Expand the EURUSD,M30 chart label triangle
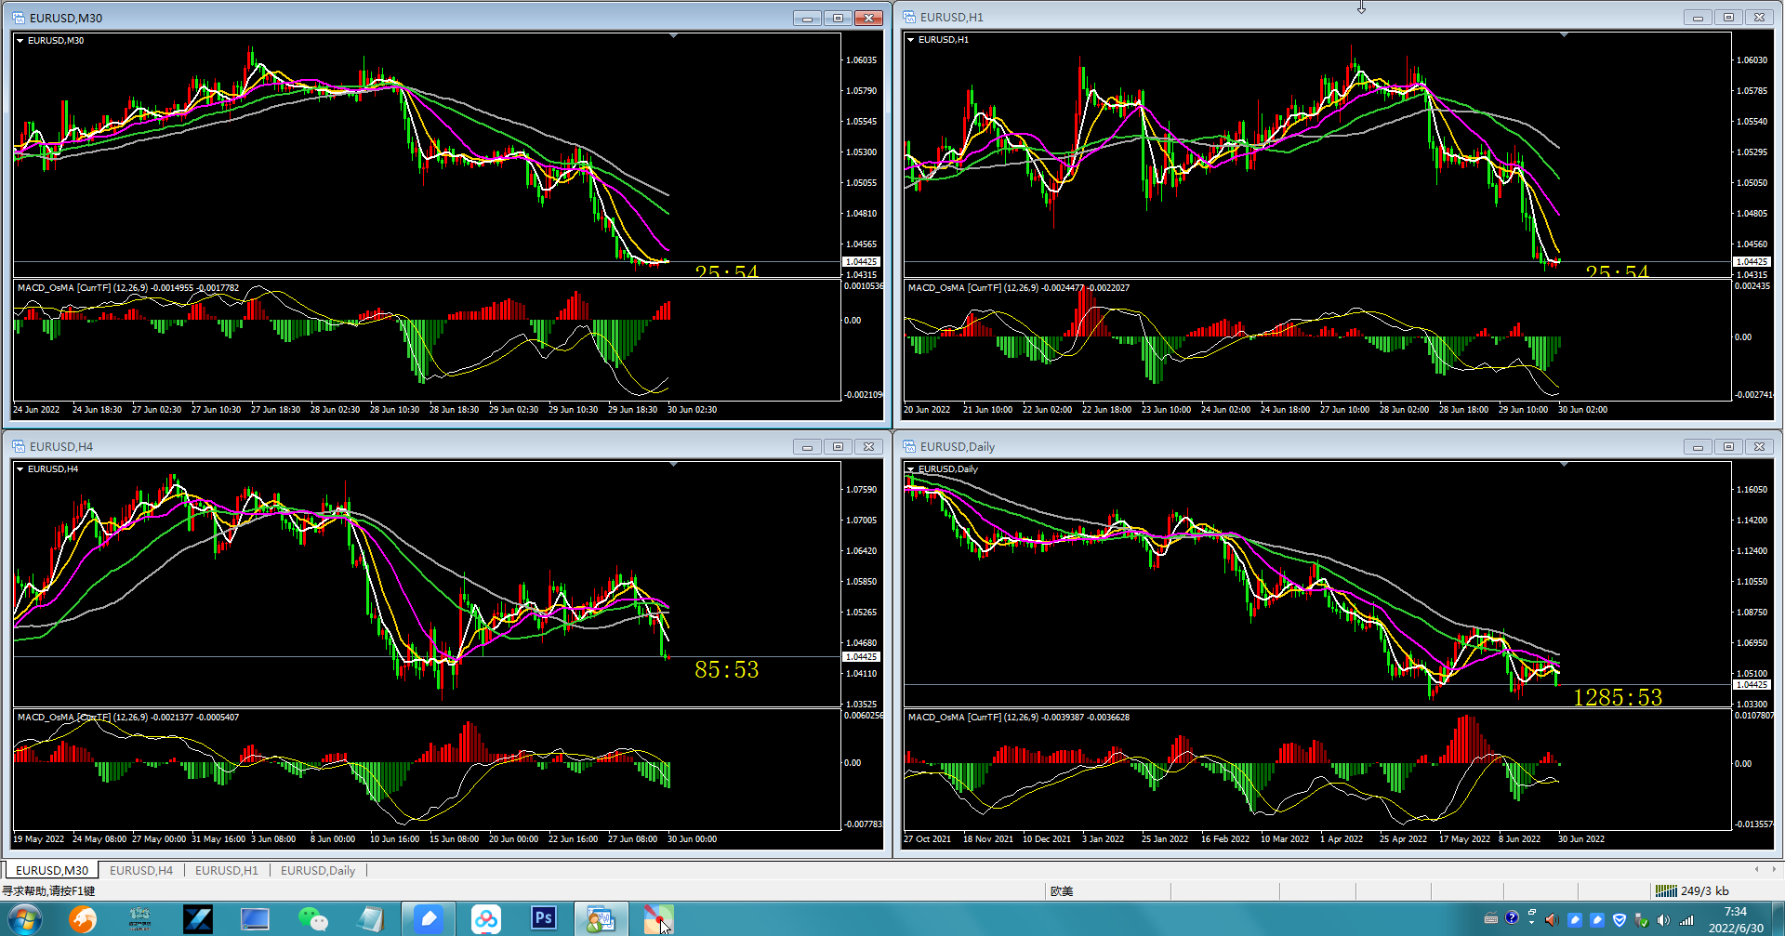The width and height of the screenshot is (1785, 936). (x=20, y=41)
